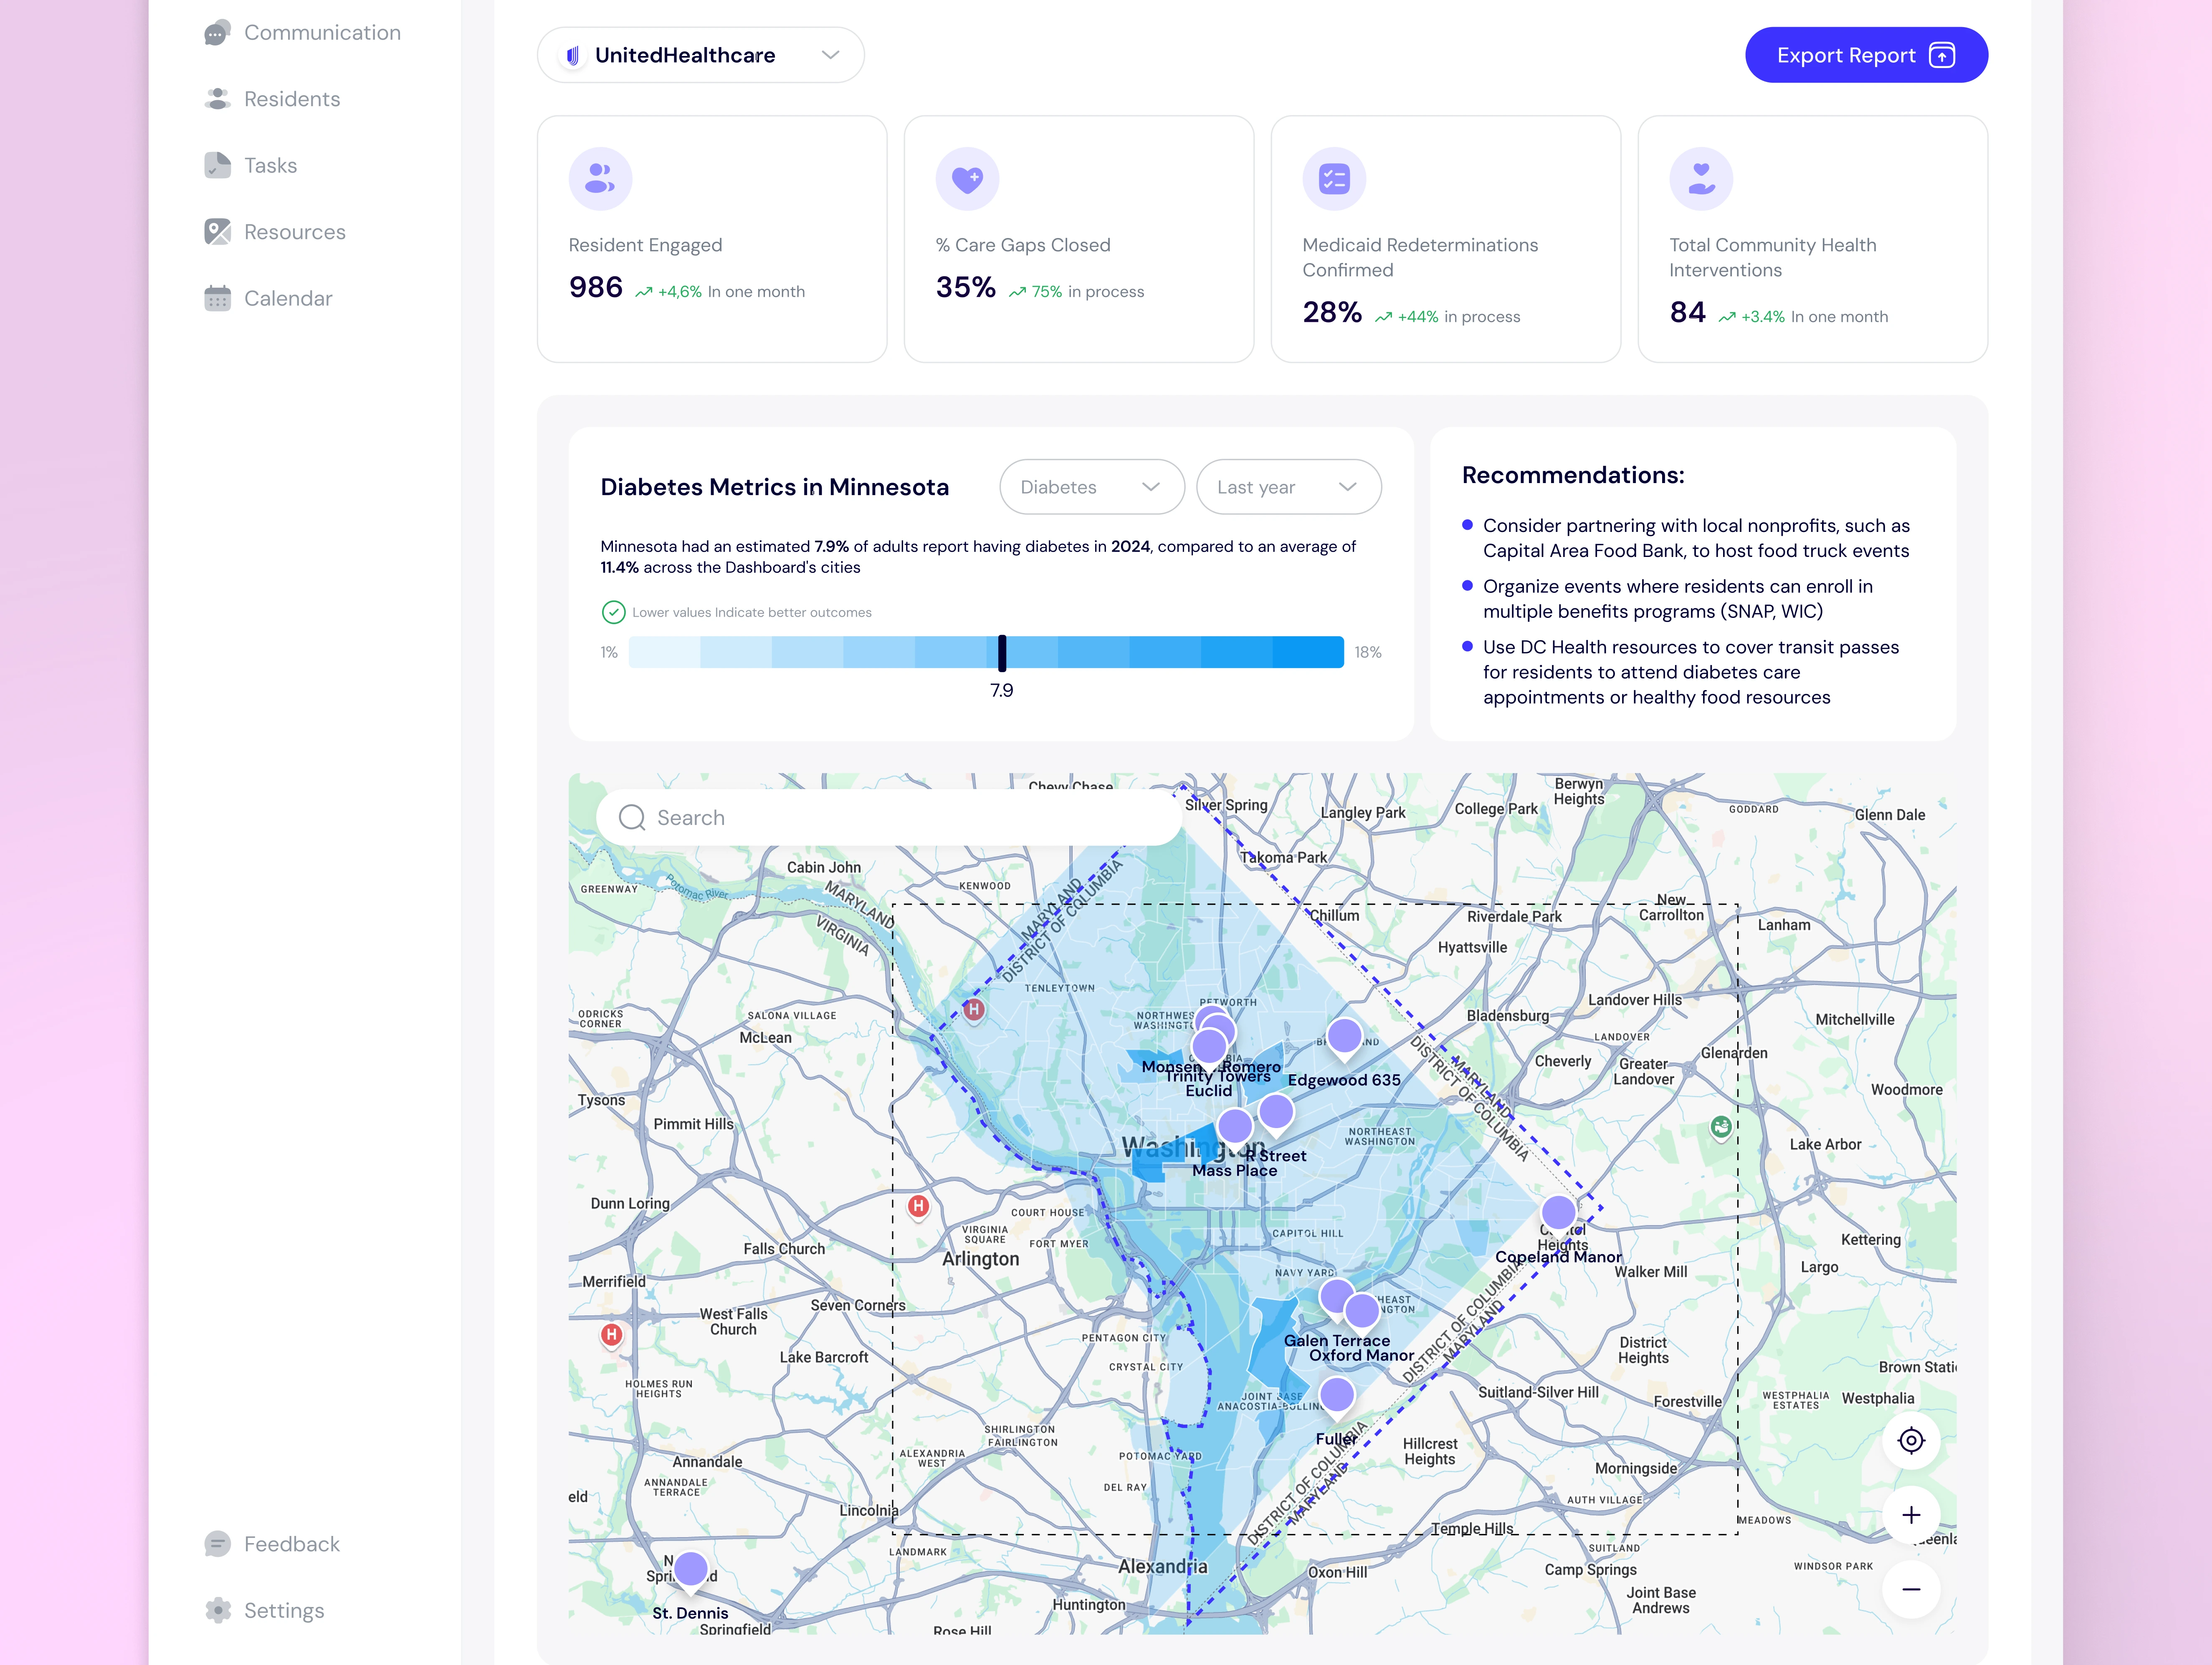The image size is (2212, 1665).
Task: Select the Copeland Manor map pin
Action: coord(1558,1214)
